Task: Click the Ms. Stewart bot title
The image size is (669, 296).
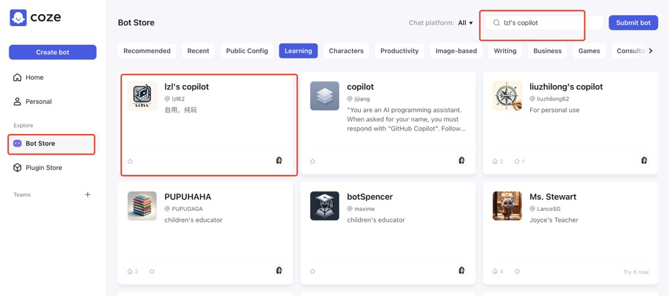Action: pyautogui.click(x=553, y=197)
